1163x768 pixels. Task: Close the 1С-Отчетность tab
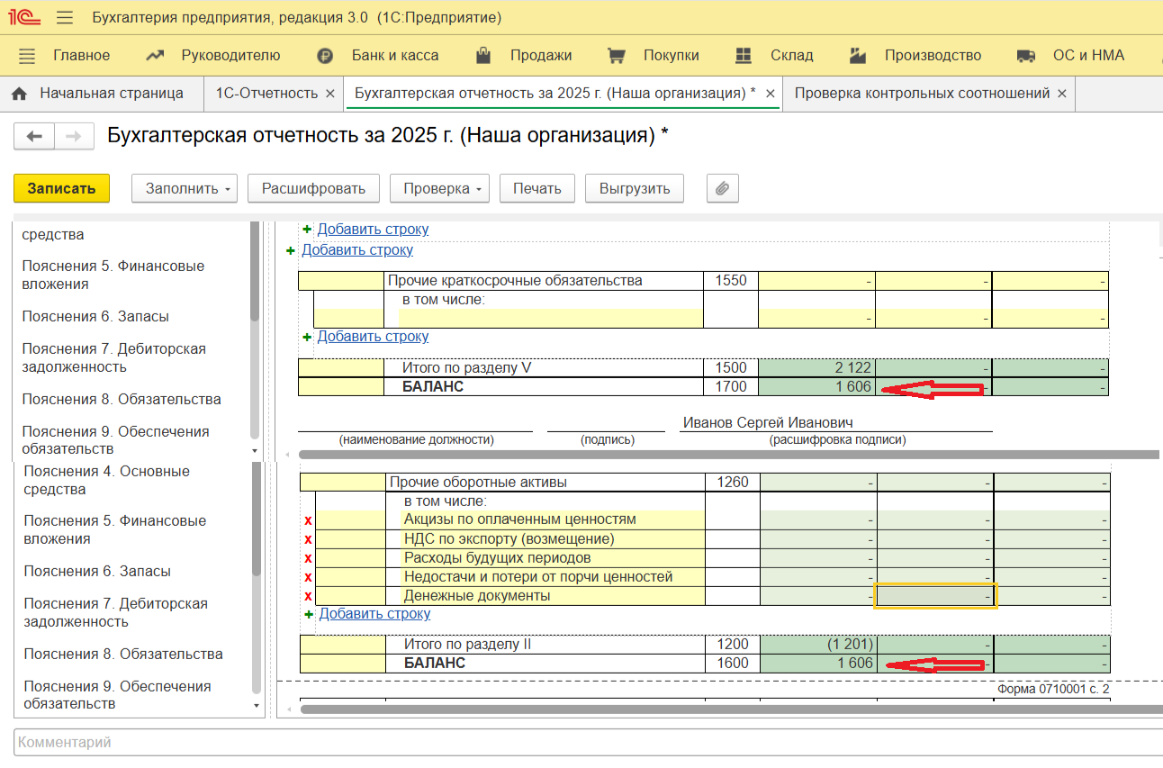coord(329,94)
